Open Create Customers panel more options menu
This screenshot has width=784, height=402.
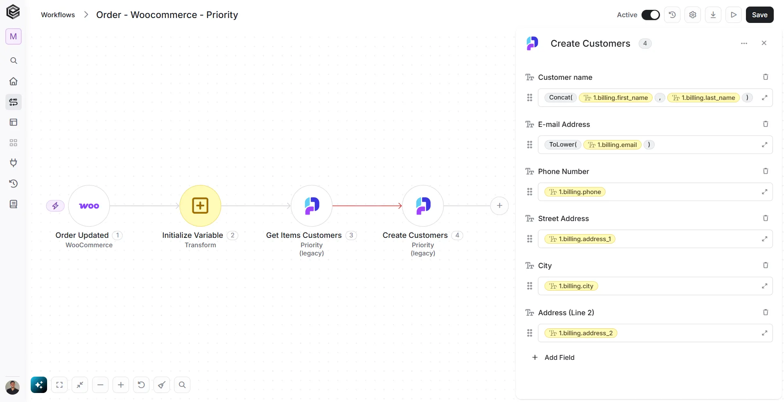click(744, 43)
